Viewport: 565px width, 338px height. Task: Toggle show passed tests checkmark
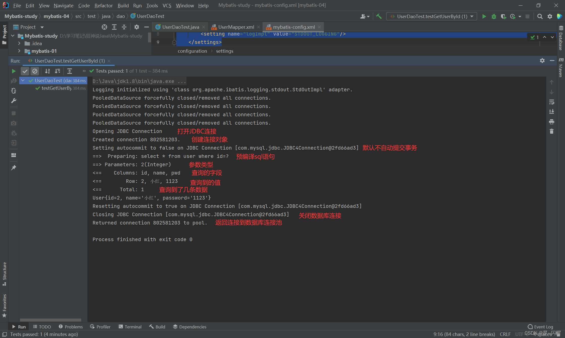[x=25, y=71]
